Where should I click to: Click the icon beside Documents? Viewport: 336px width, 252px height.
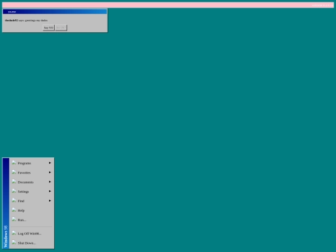click(14, 182)
